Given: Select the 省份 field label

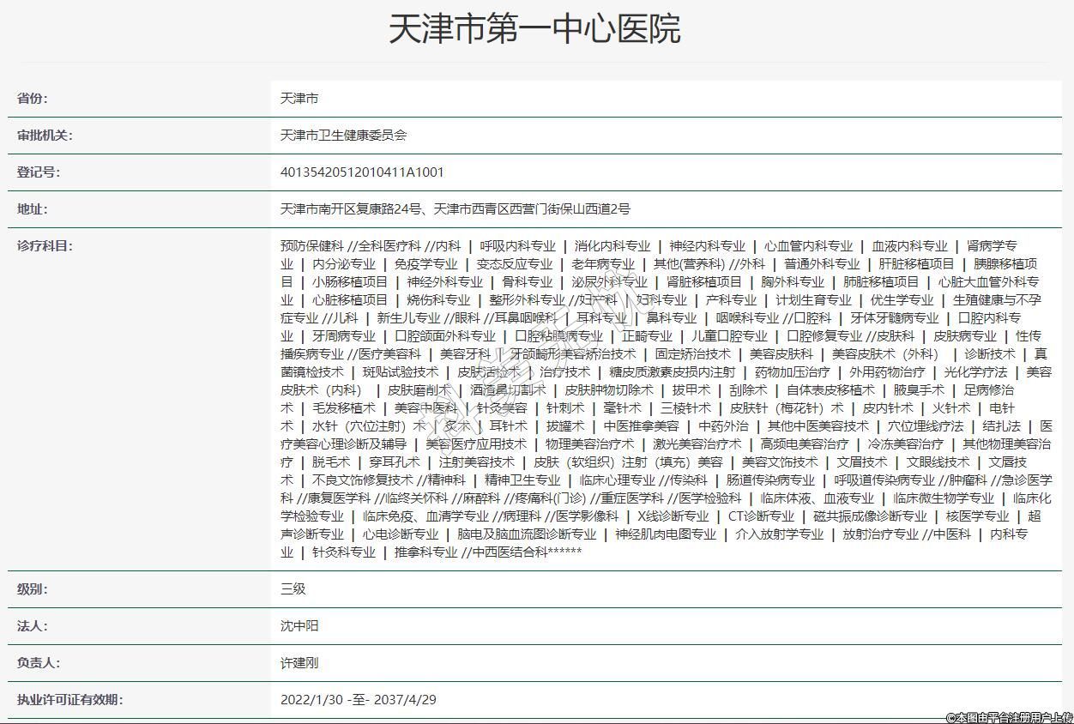Looking at the screenshot, I should tap(33, 99).
